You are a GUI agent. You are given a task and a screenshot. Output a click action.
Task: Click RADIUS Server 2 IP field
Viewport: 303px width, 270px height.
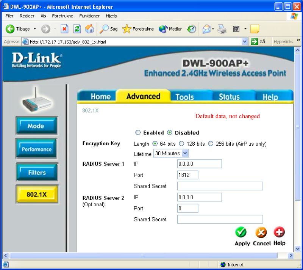tap(200, 197)
